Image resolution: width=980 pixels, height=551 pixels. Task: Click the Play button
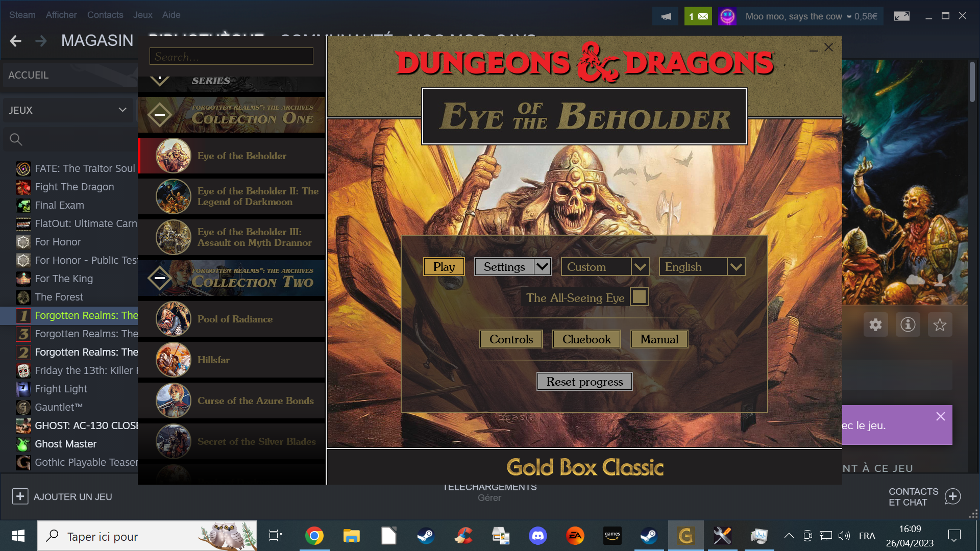(x=444, y=266)
